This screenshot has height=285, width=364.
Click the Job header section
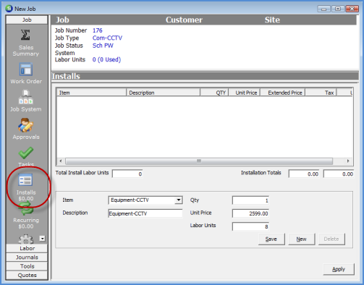[x=62, y=20]
